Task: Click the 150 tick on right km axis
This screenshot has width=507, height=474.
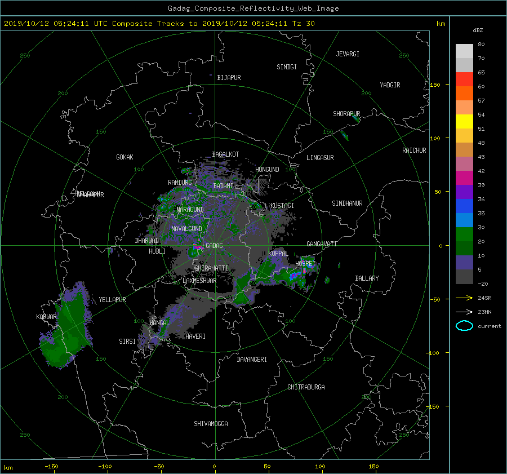Action: click(435, 85)
